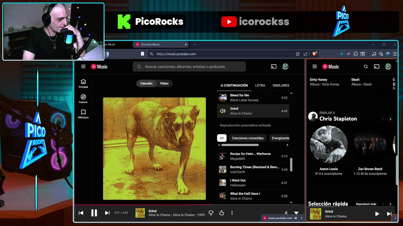
Task: Click the YouTube Music logo in main window
Action: point(99,67)
